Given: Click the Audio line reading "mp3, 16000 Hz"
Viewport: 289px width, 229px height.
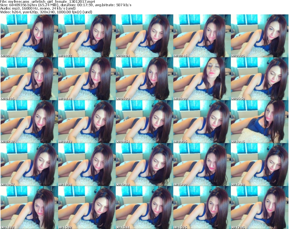Looking at the screenshot, I should [x=29, y=8].
